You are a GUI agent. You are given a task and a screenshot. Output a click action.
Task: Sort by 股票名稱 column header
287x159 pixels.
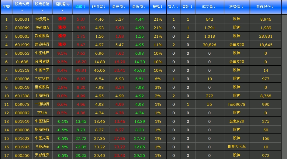[x=42, y=7]
